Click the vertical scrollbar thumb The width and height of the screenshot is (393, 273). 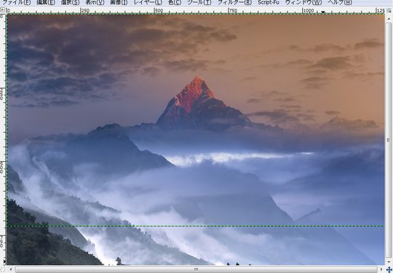tap(389, 139)
